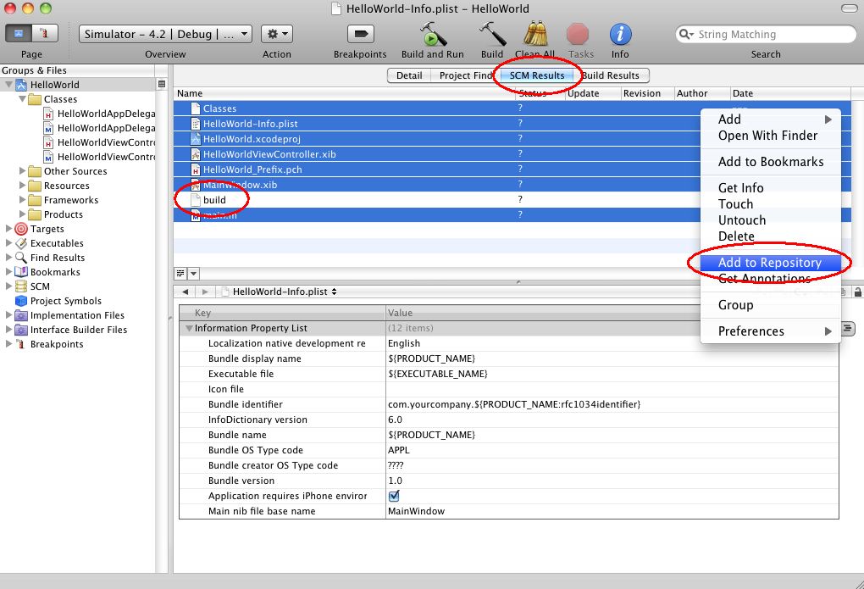Expand the Products folder
Image resolution: width=864 pixels, height=589 pixels.
[x=22, y=214]
